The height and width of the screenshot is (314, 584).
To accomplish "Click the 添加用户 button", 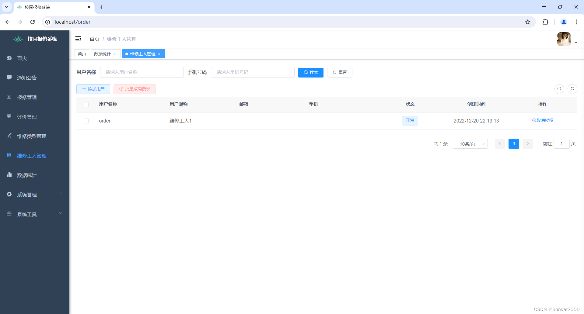I will pyautogui.click(x=93, y=89).
